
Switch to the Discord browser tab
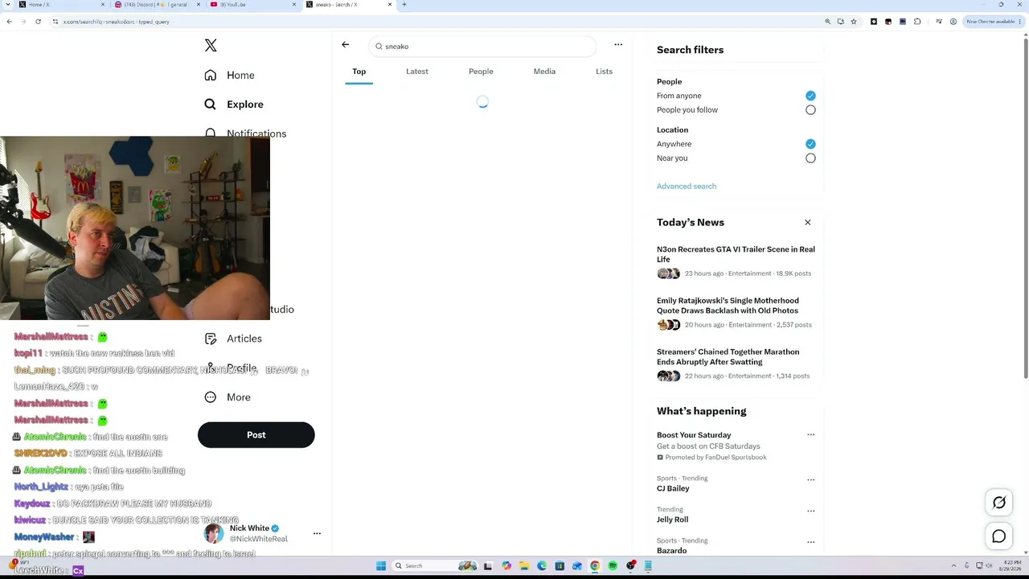(x=158, y=5)
